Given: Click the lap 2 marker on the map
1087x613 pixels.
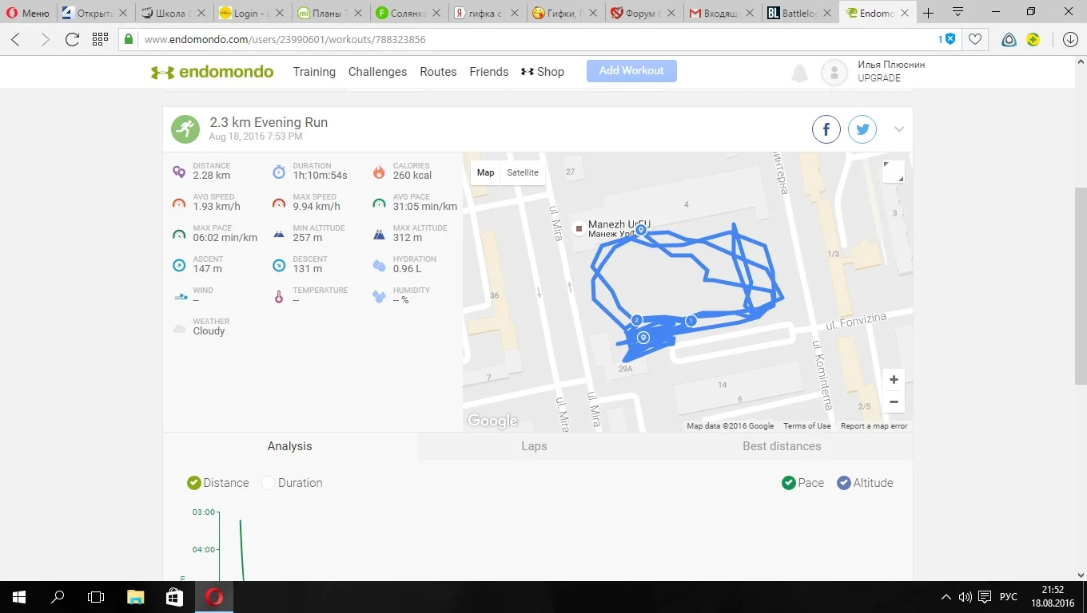Looking at the screenshot, I should coord(637,320).
